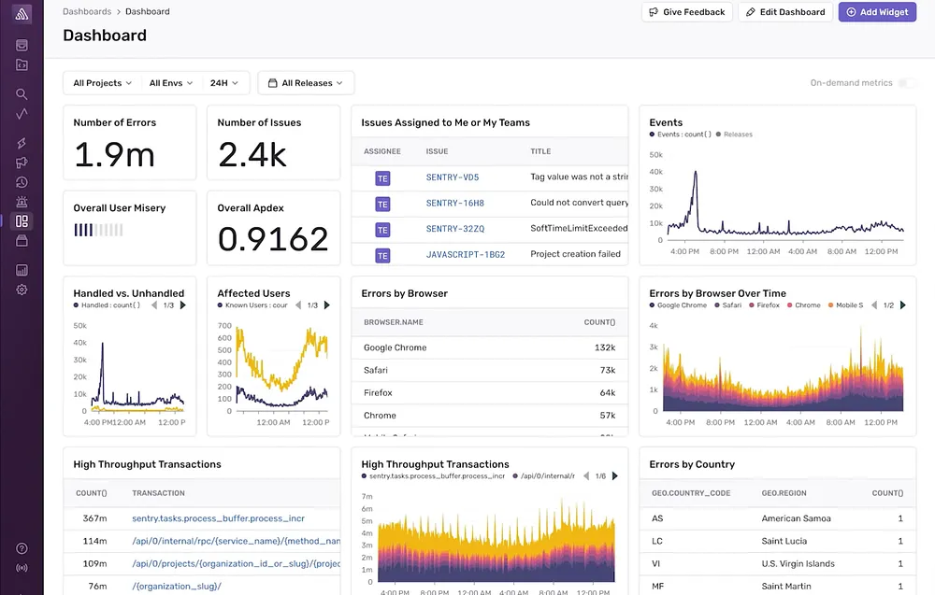This screenshot has width=935, height=595.
Task: Open the megaphone icon in sidebar
Action: click(x=22, y=163)
